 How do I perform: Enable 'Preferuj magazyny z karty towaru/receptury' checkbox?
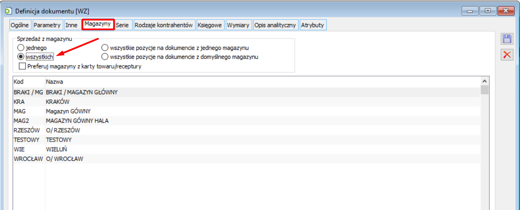23,66
